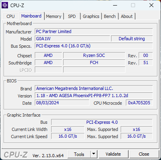Switch to the Bench tab
This screenshot has height=160, width=161.
[x=110, y=16]
